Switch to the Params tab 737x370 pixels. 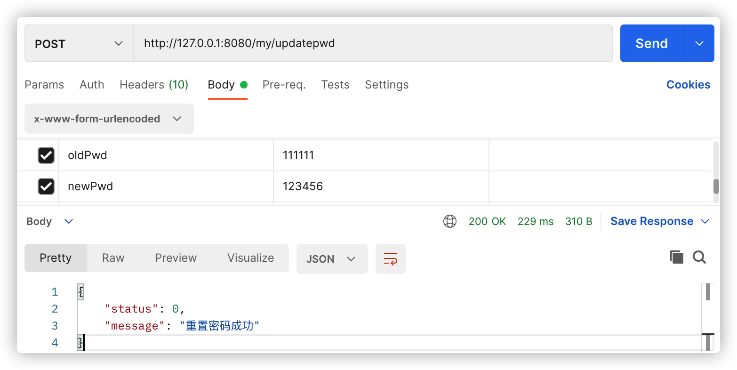pyautogui.click(x=44, y=85)
